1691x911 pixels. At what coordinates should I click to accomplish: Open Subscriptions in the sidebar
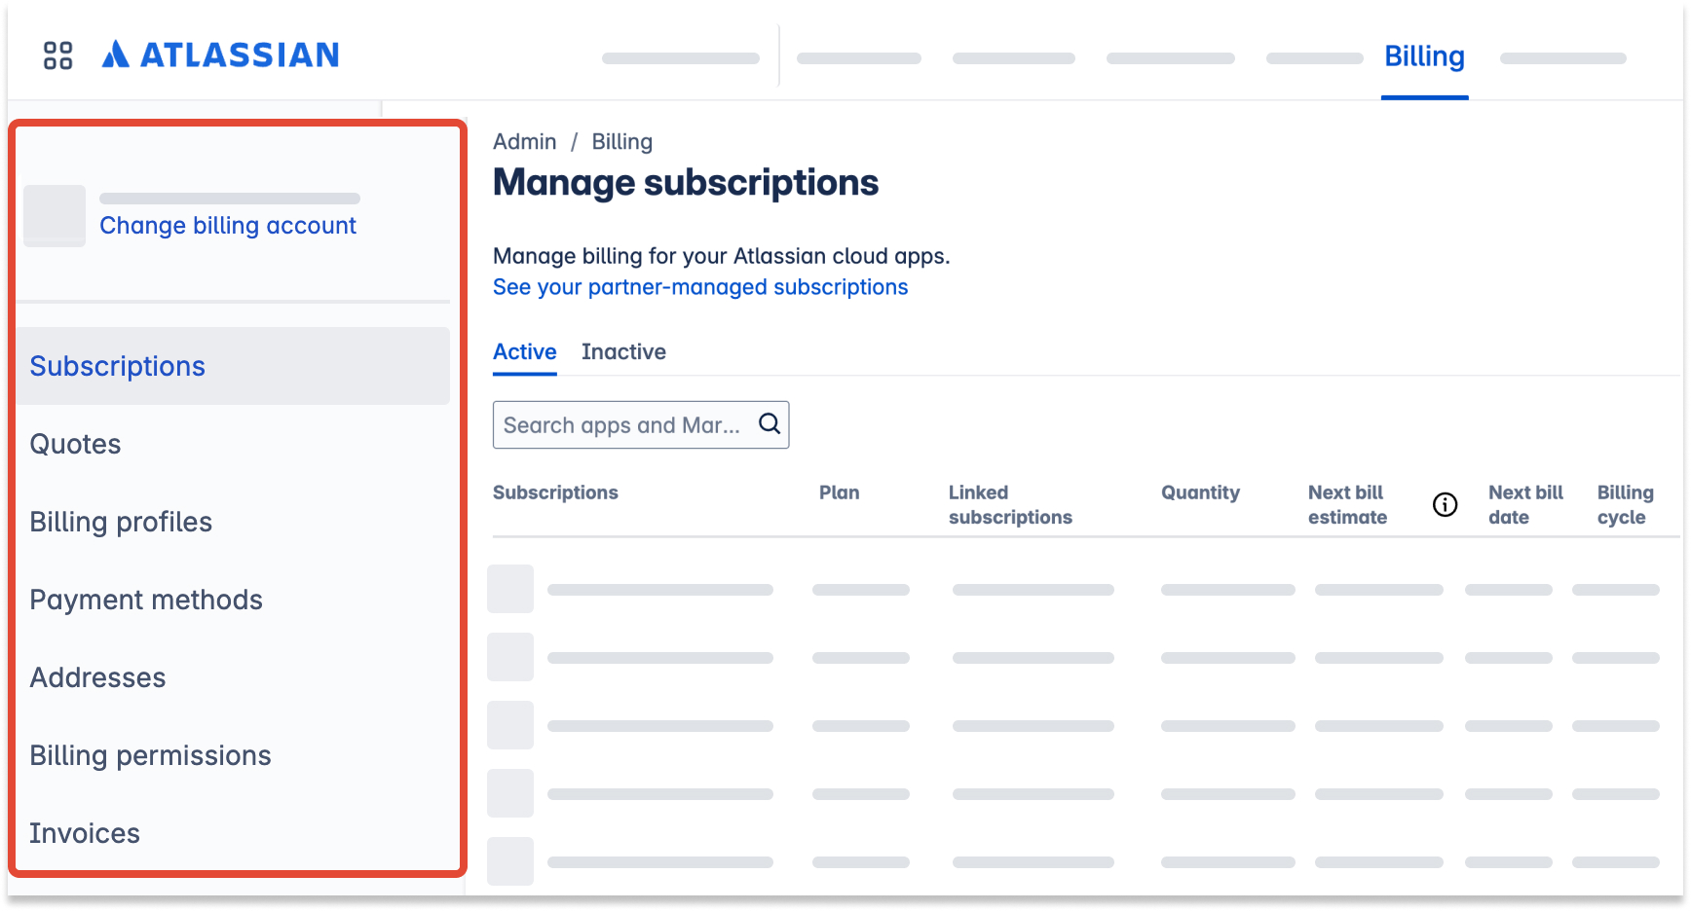click(233, 366)
